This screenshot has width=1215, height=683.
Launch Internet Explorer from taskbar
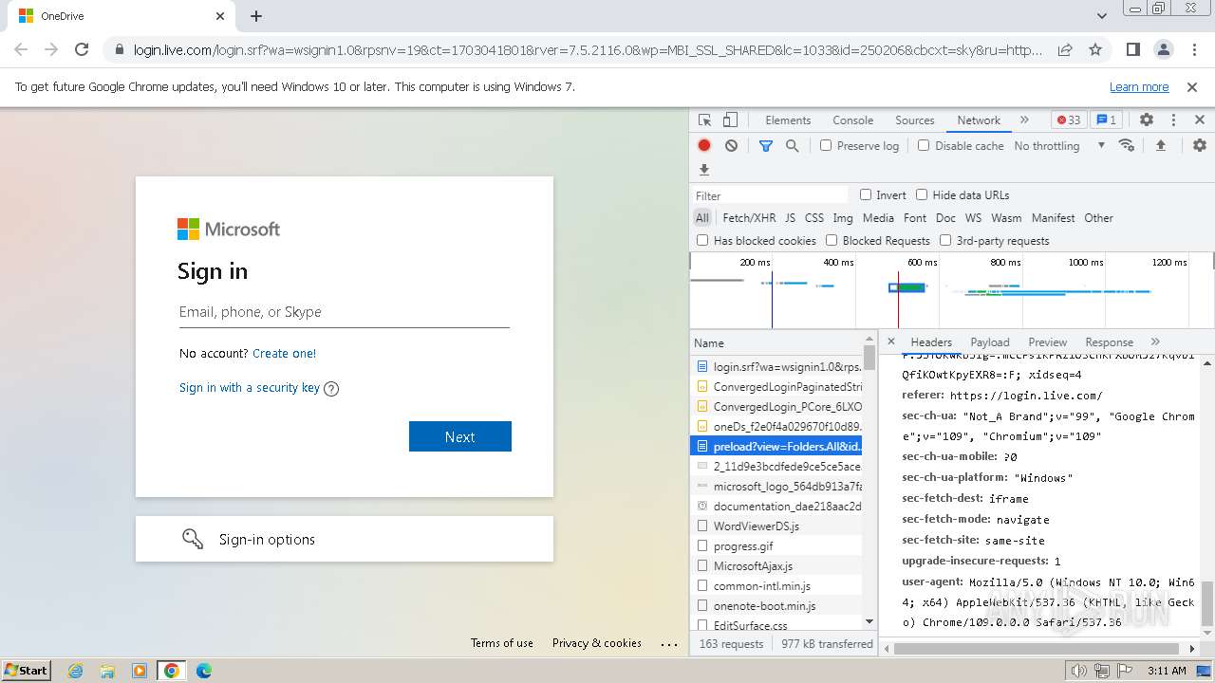[x=75, y=671]
